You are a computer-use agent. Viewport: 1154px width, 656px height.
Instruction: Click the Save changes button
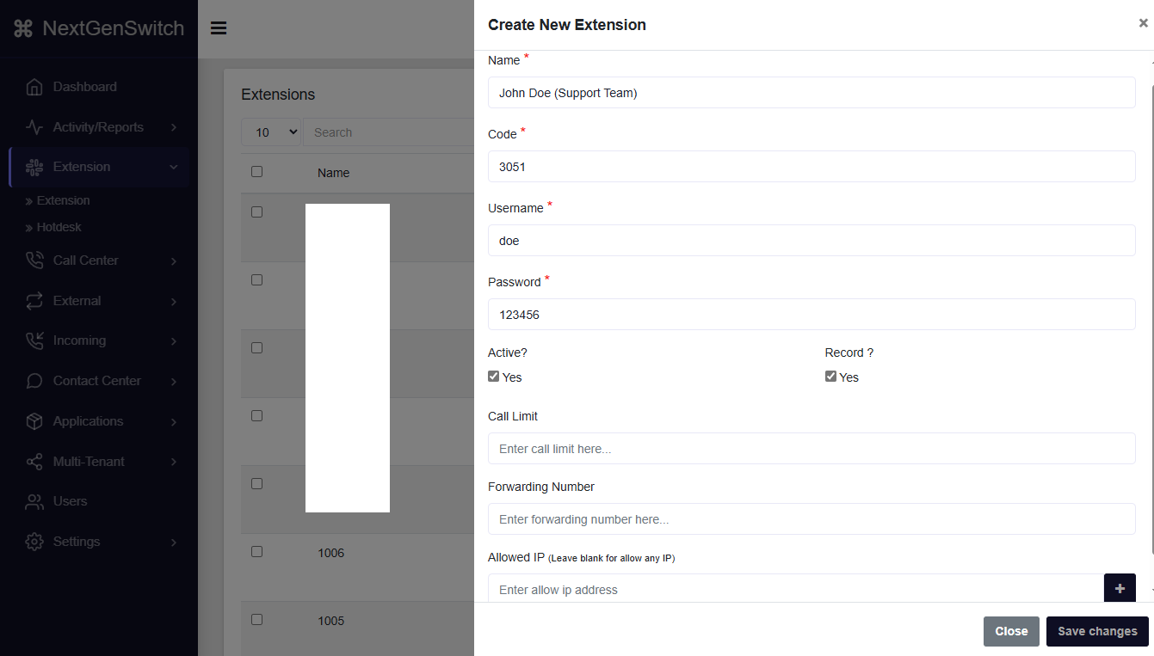(1097, 631)
